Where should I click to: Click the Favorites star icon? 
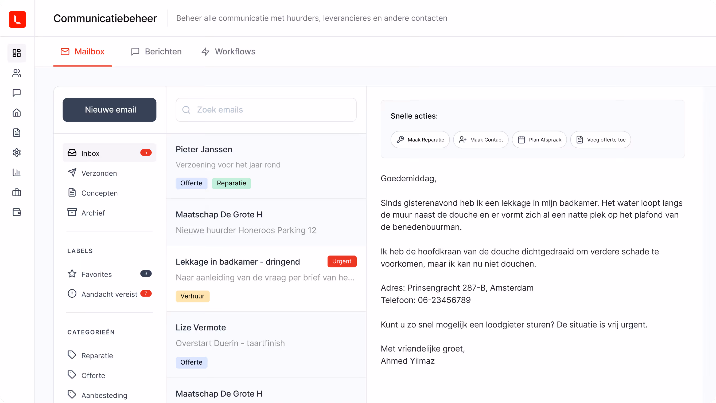(x=72, y=274)
